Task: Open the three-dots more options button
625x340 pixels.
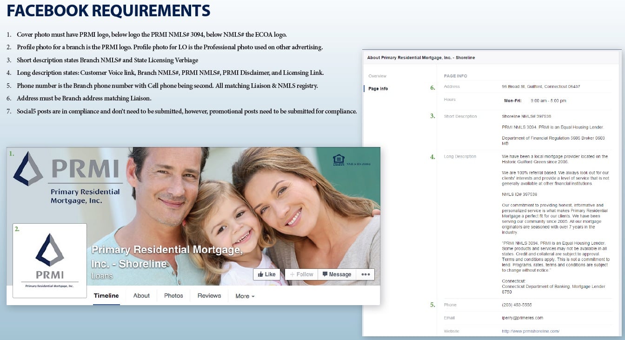Action: click(x=366, y=274)
